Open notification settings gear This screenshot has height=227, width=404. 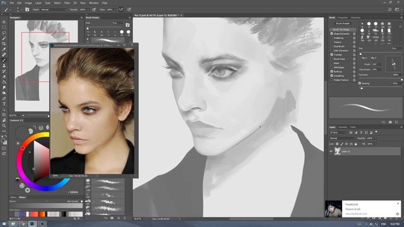tap(397, 214)
